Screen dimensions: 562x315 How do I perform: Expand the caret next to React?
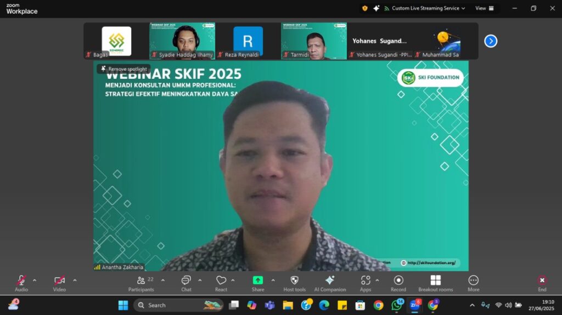[233, 280]
